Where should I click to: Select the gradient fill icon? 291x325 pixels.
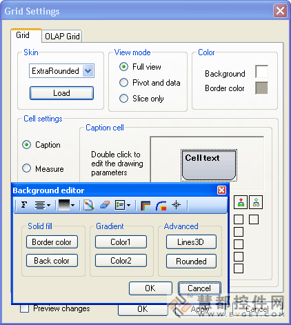63,204
